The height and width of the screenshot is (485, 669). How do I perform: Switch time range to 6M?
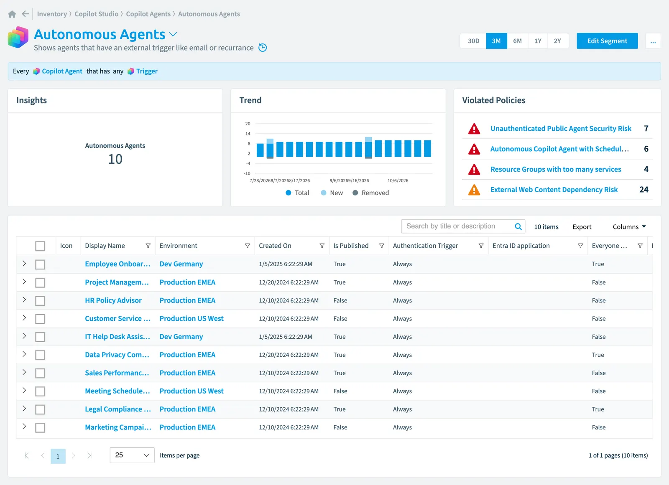pyautogui.click(x=517, y=41)
